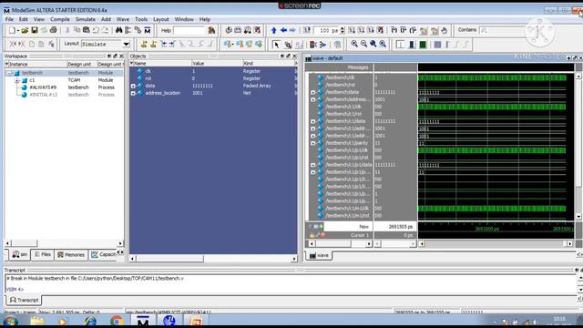Open the Wave menu
The image size is (583, 328).
pyautogui.click(x=123, y=19)
